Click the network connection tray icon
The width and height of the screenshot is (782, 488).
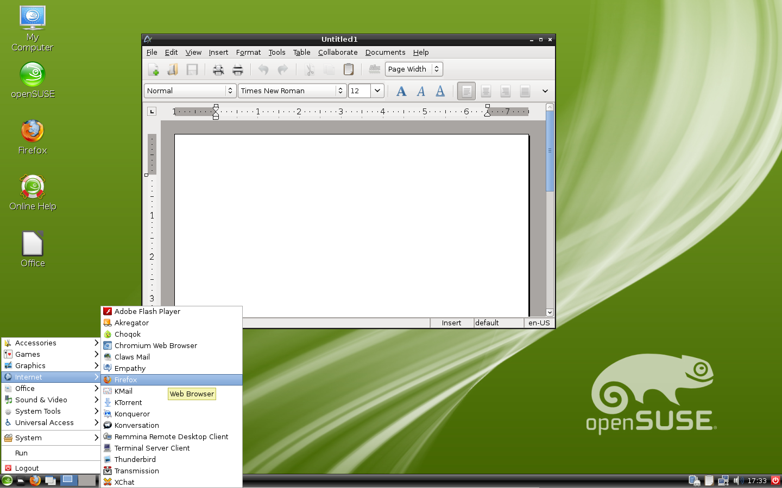tap(723, 480)
